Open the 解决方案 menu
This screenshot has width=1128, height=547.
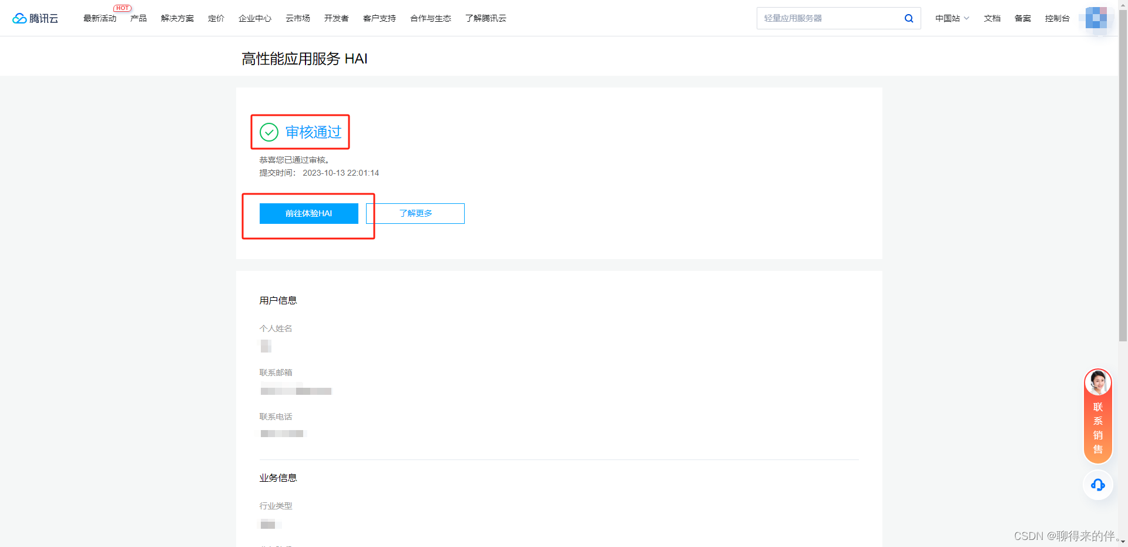[177, 18]
